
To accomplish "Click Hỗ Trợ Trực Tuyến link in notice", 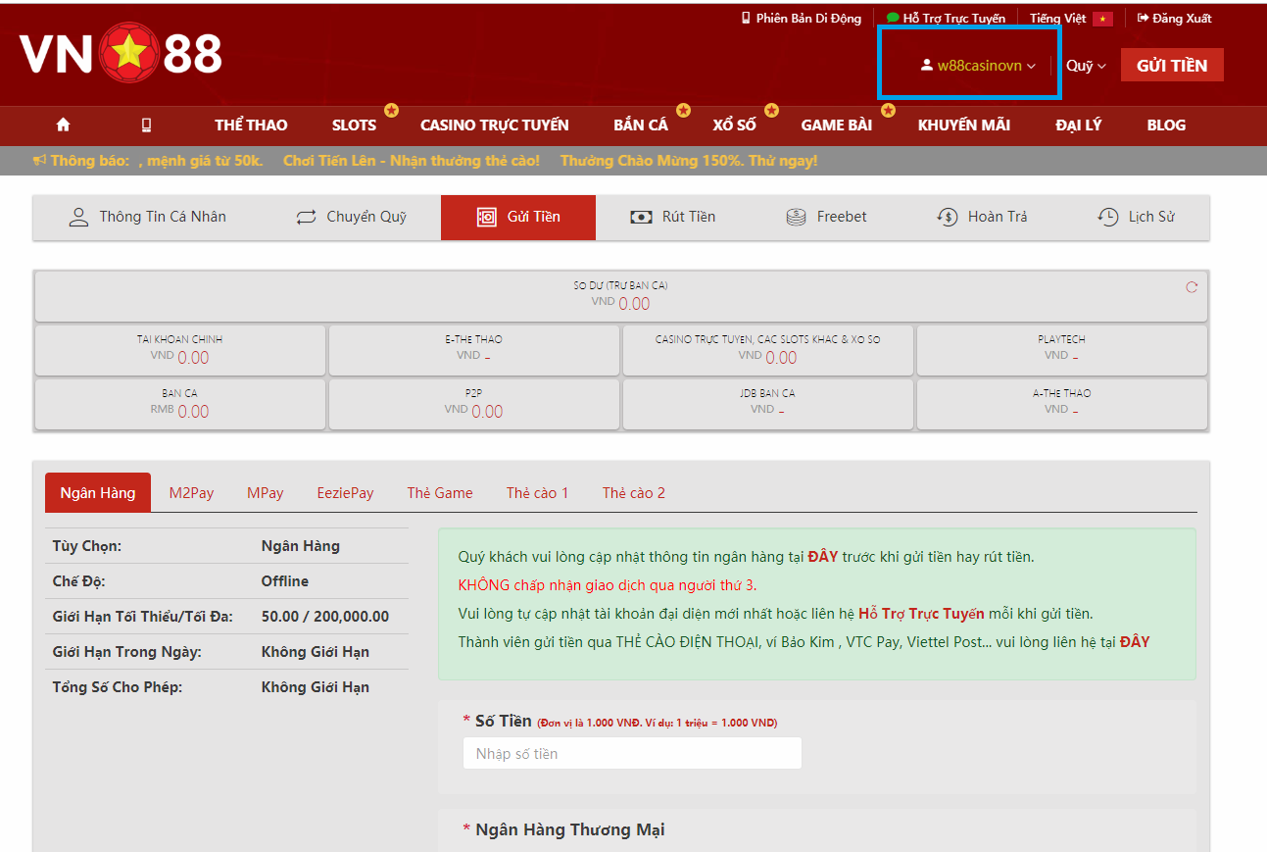I will [x=921, y=614].
